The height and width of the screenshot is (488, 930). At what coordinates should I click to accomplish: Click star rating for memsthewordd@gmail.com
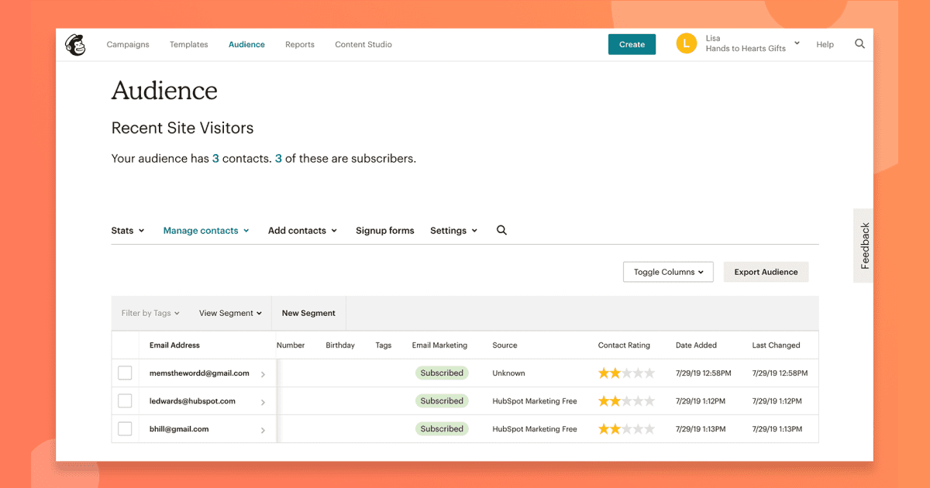tap(626, 373)
